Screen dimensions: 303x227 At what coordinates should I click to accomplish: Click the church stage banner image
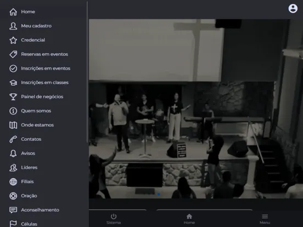click(196, 109)
